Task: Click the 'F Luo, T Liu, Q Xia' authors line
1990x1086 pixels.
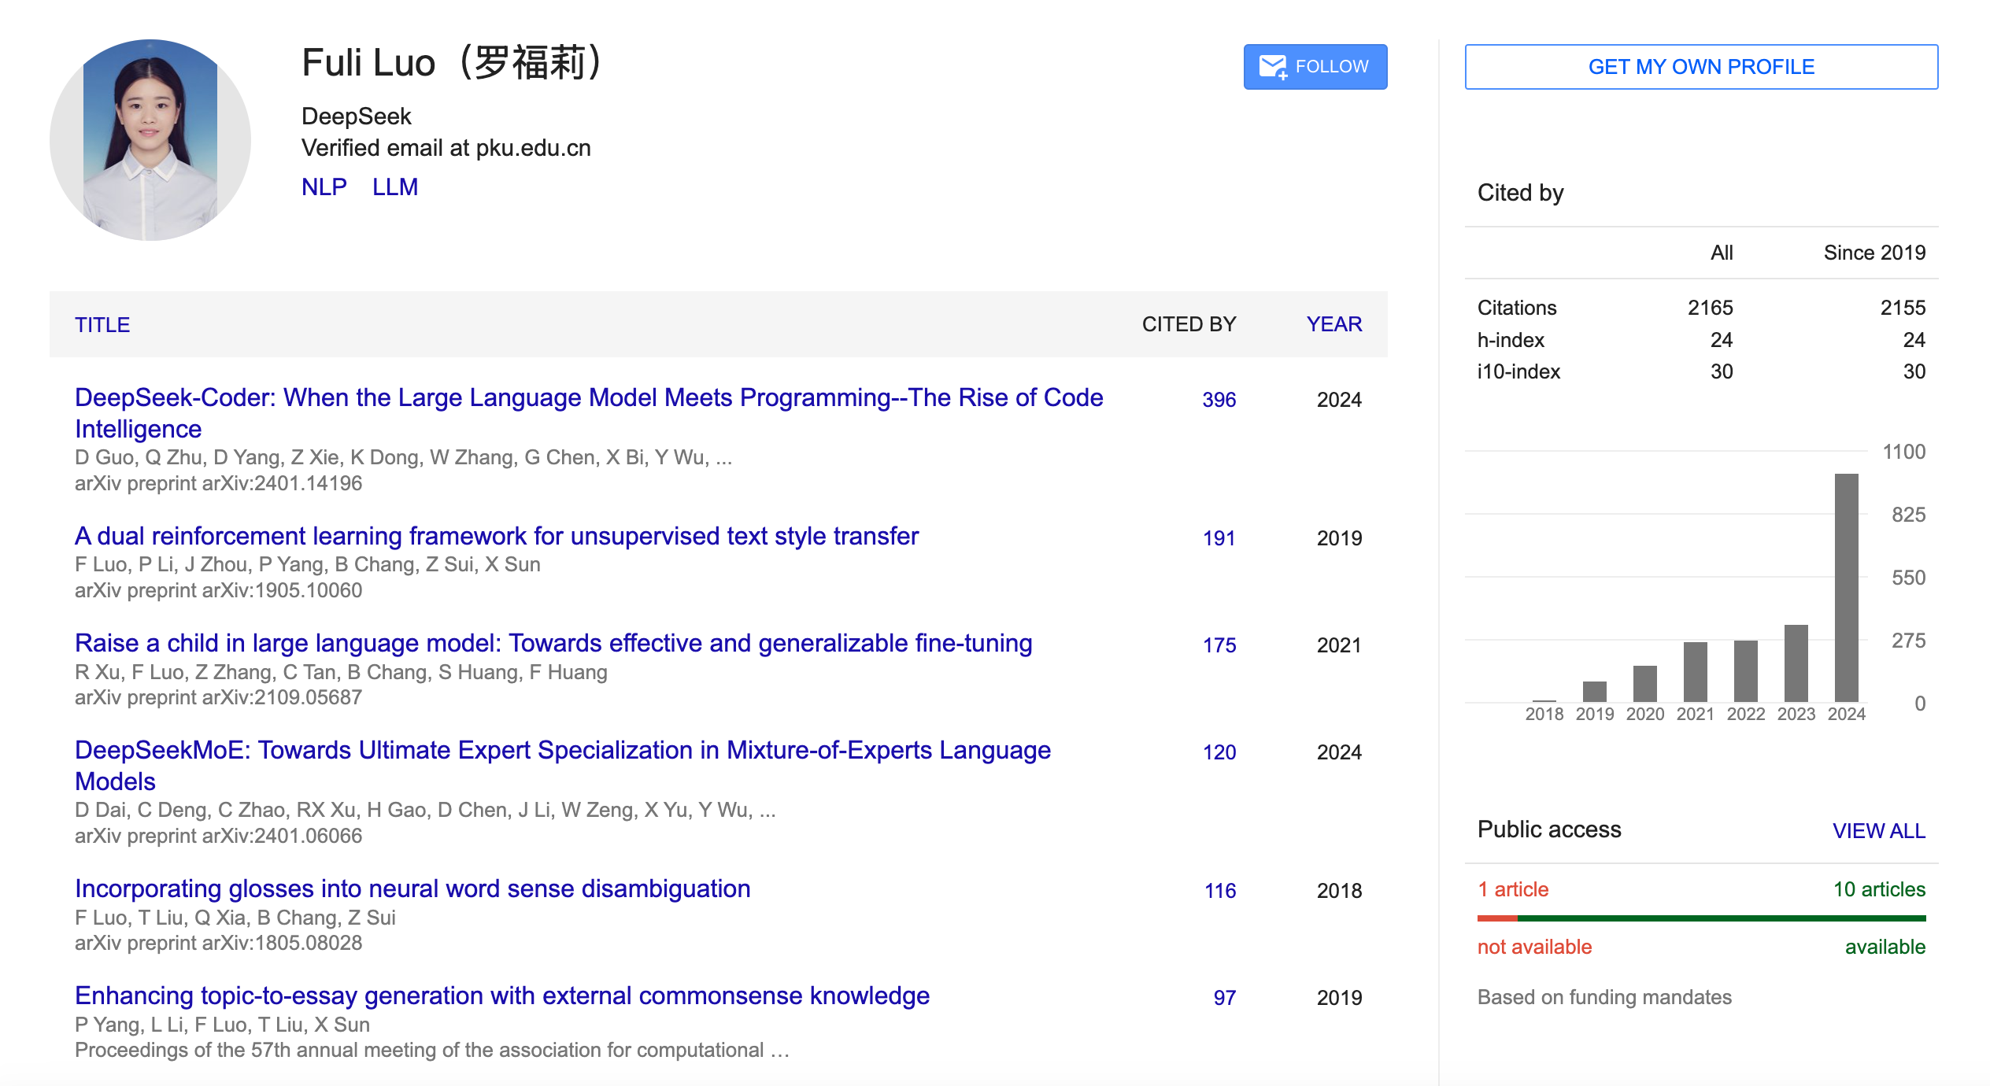Action: click(235, 918)
